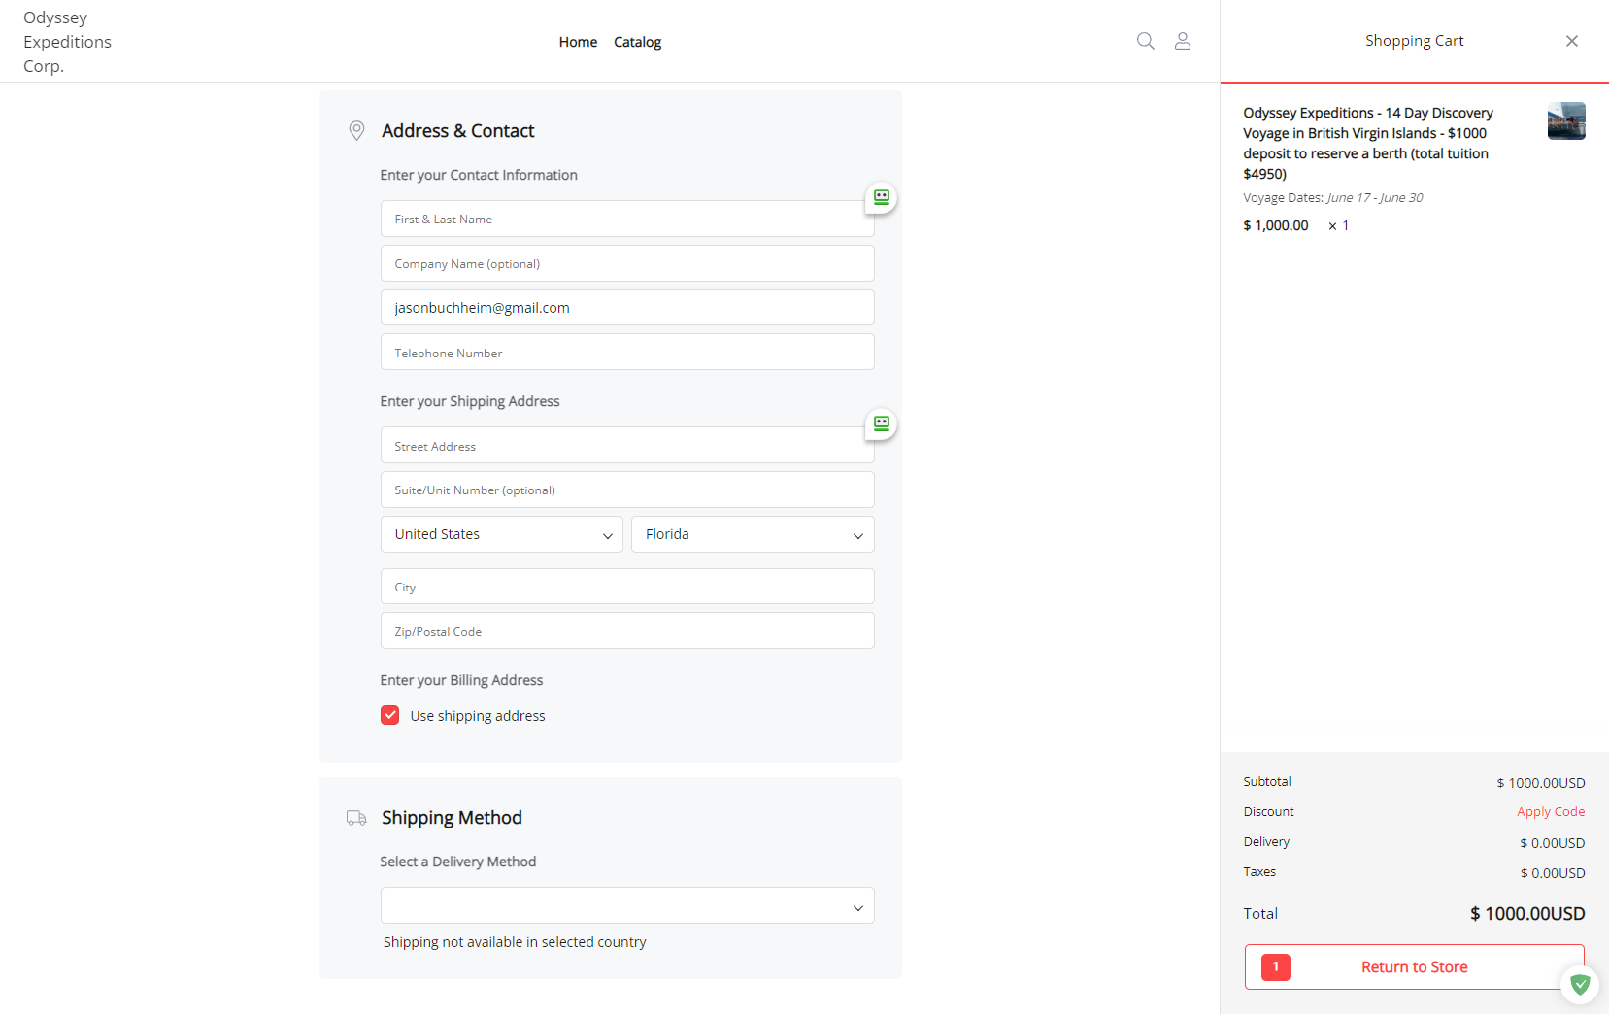The width and height of the screenshot is (1609, 1014).
Task: Uncheck Use shipping address checkbox
Action: click(x=390, y=716)
